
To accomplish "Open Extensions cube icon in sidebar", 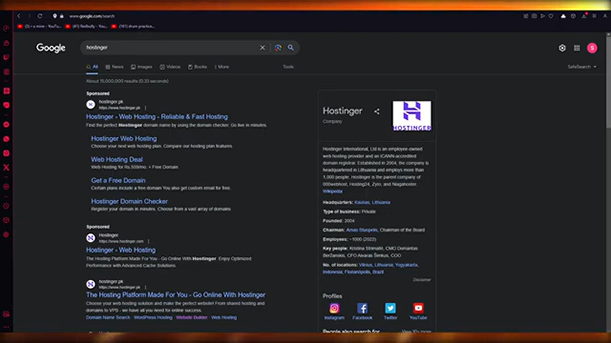I will (x=6, y=220).
